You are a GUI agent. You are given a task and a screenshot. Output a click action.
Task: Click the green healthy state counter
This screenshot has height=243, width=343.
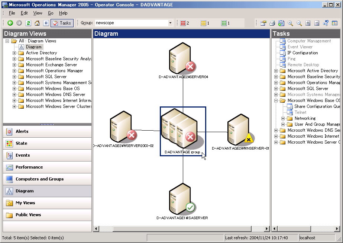(x=226, y=23)
